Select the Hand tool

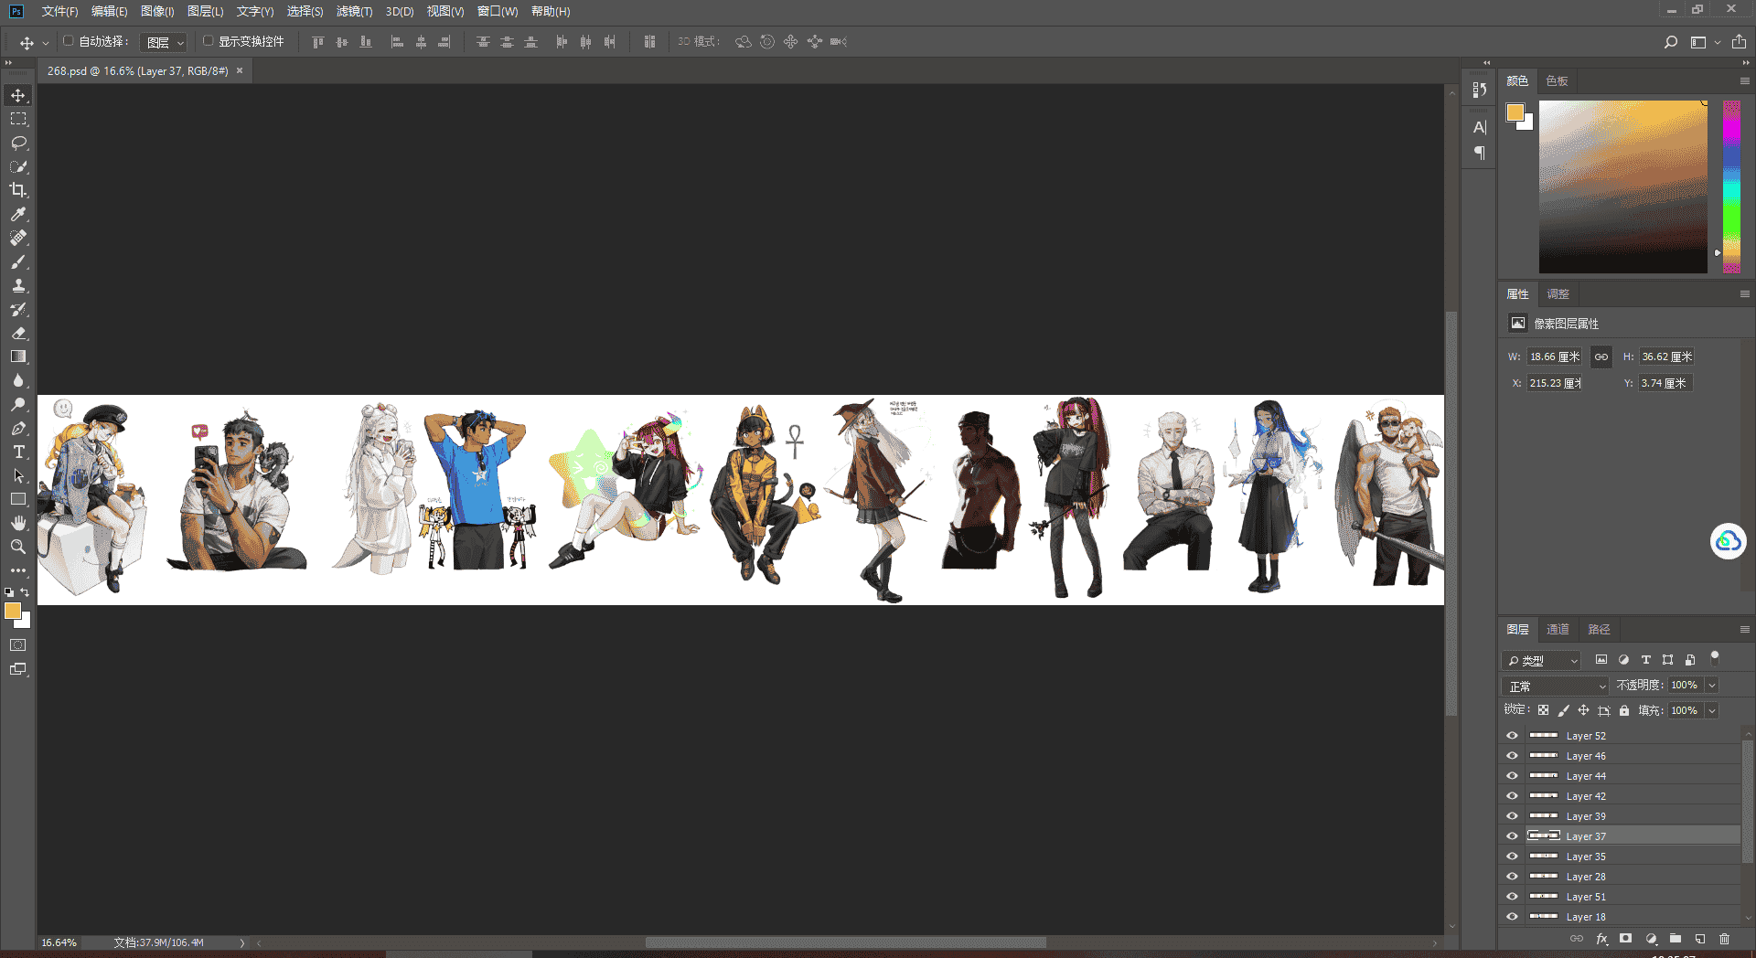[18, 523]
